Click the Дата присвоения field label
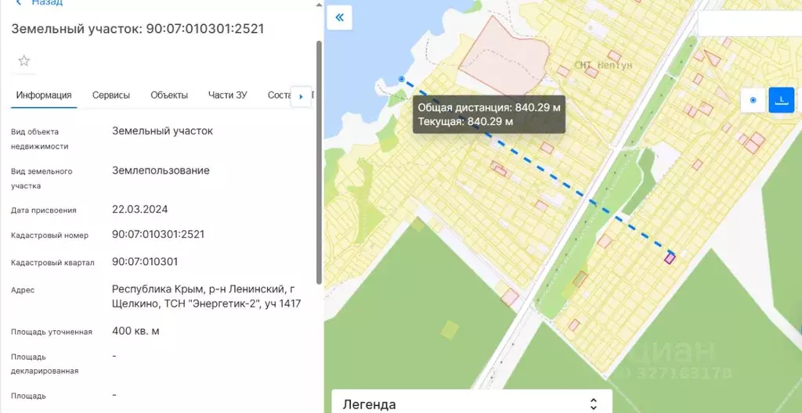802x413 pixels. (44, 210)
